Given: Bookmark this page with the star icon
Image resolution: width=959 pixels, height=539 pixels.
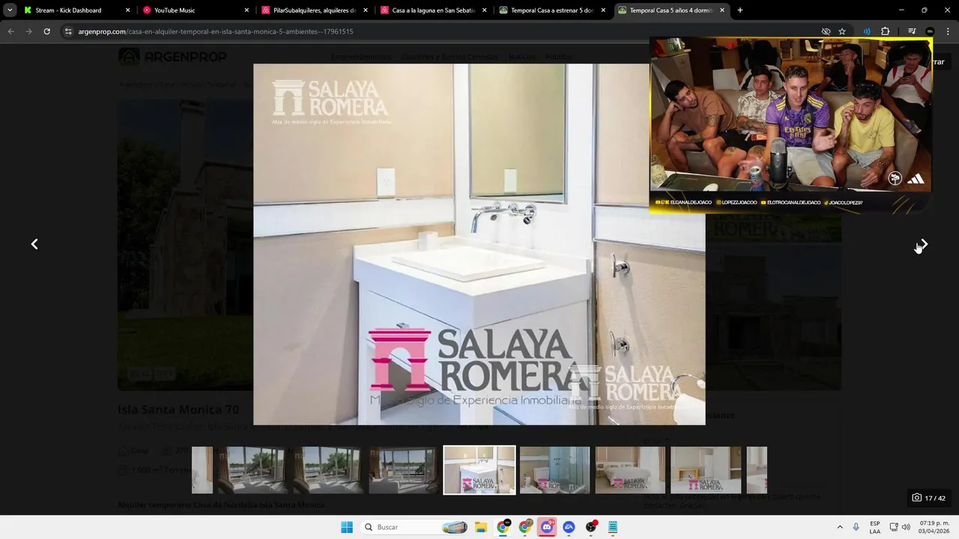Looking at the screenshot, I should point(842,31).
